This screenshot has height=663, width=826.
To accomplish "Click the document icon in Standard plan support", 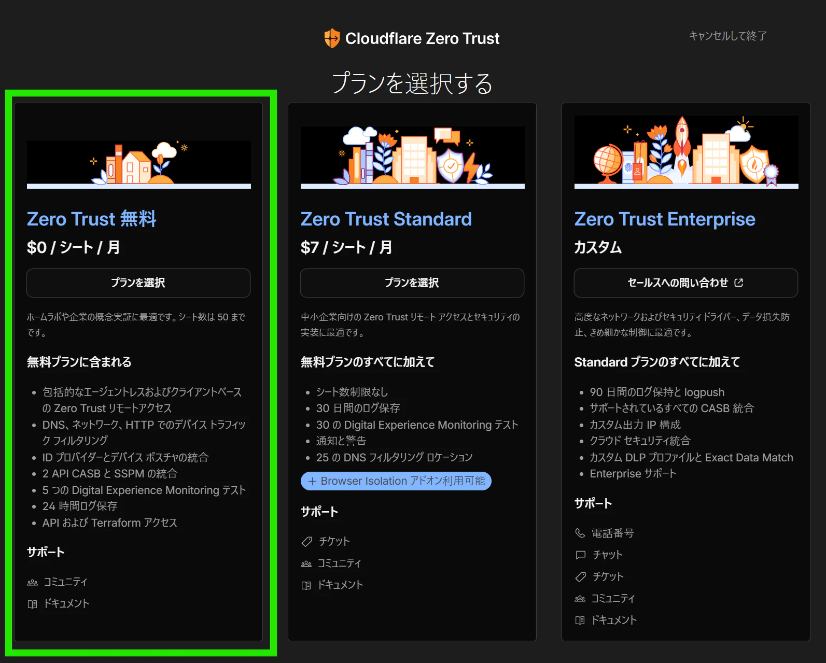I will pyautogui.click(x=306, y=585).
